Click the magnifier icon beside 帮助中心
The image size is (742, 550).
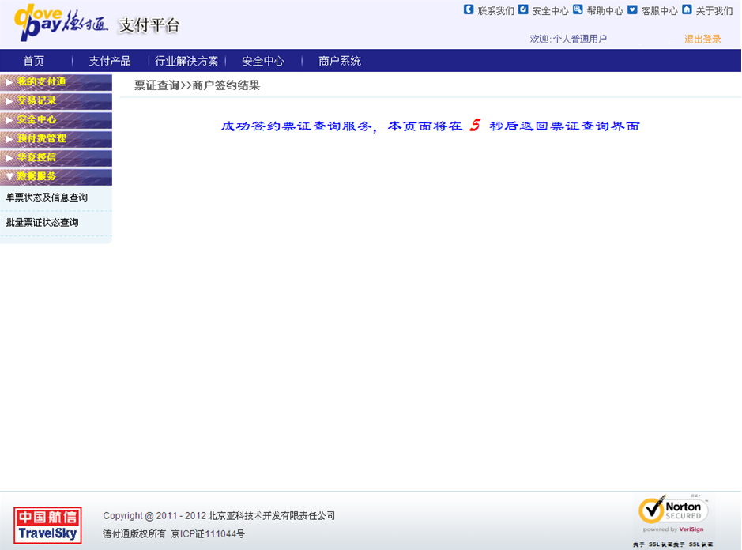(x=578, y=10)
